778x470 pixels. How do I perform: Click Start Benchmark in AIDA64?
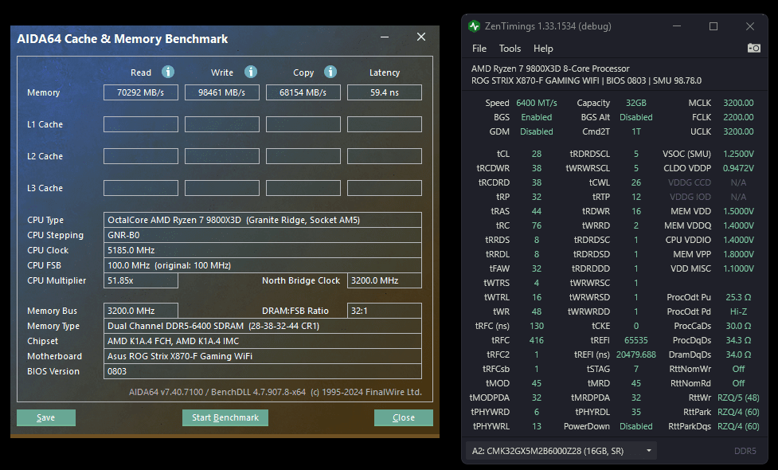(x=225, y=418)
